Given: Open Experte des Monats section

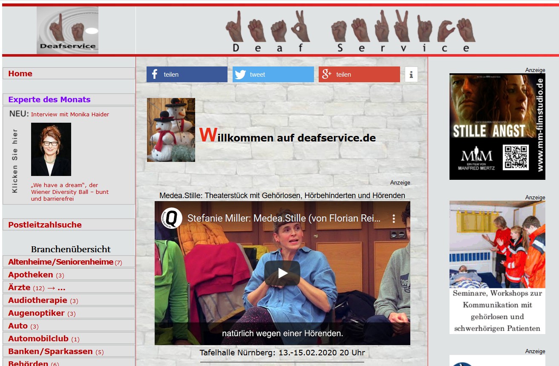Looking at the screenshot, I should tap(49, 100).
